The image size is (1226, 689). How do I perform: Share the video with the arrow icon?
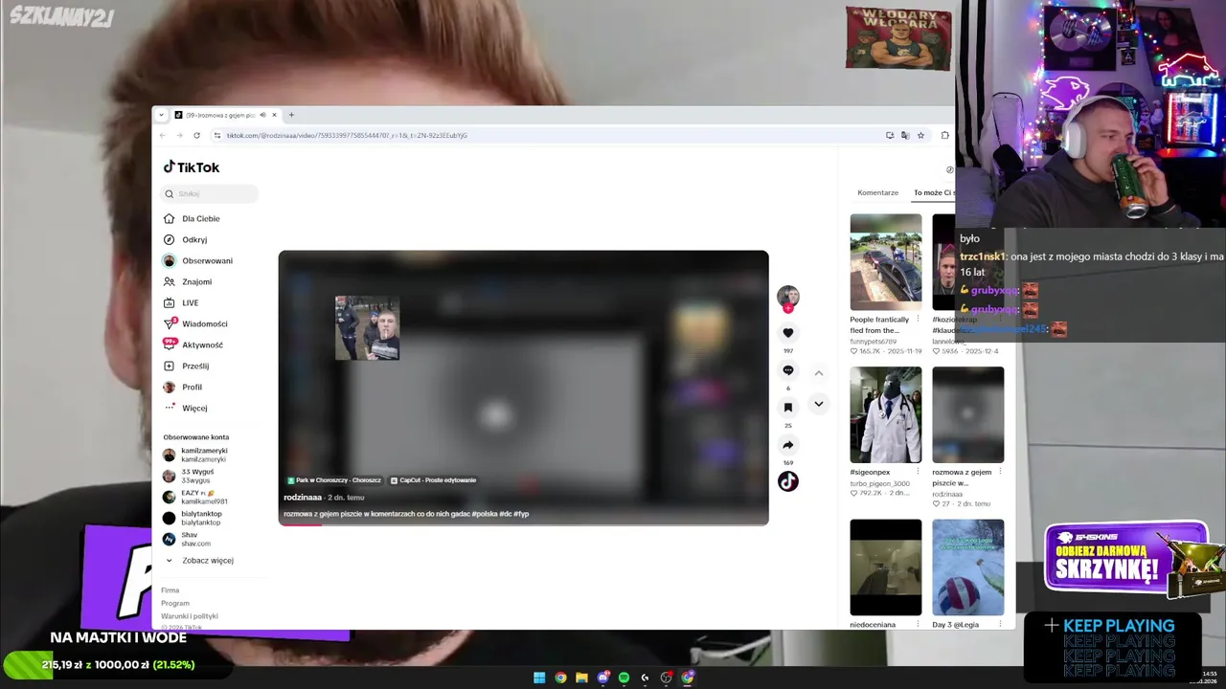pos(788,445)
